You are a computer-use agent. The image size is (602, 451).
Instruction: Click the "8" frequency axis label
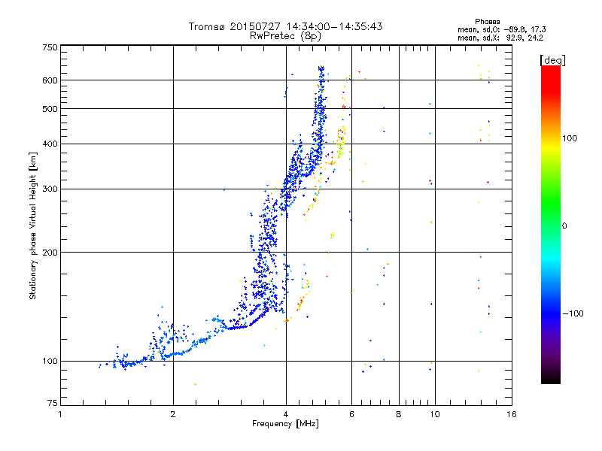click(399, 414)
